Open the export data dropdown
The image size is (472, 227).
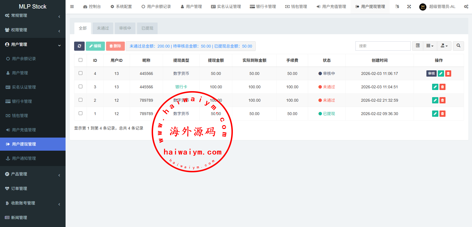pos(444,46)
